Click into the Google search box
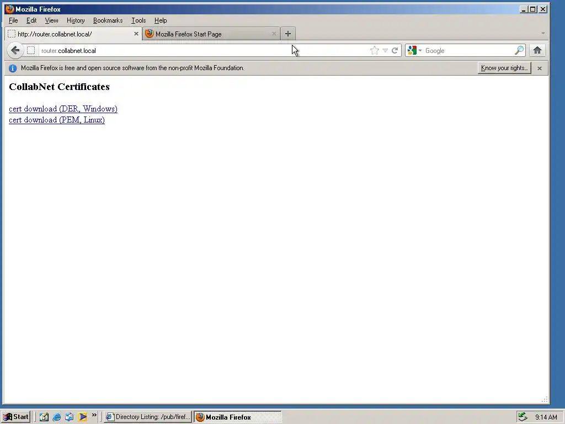The image size is (565, 424). 468,50
